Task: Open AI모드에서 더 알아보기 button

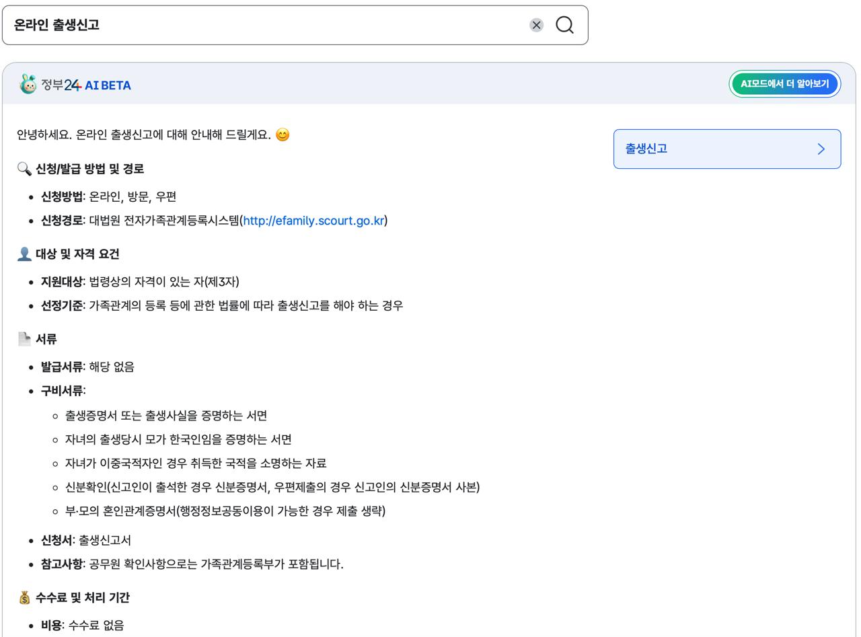Action: 784,84
